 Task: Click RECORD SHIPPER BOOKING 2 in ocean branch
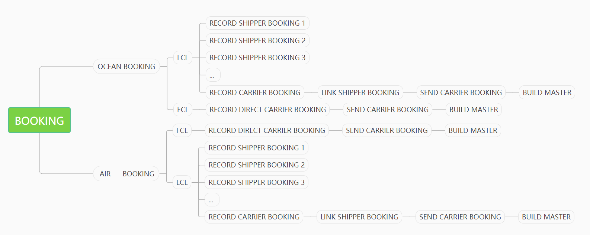[x=257, y=40]
